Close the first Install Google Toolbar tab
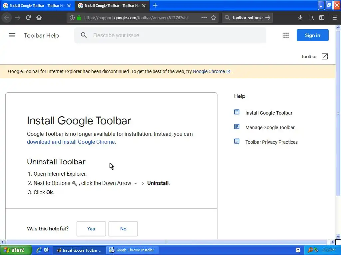Screen dimensions: 341x255 point(69,6)
